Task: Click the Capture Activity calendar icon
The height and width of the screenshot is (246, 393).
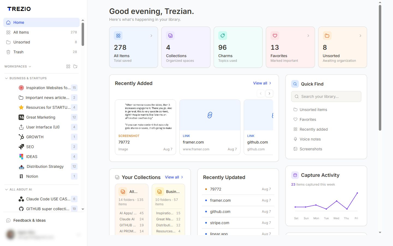Action: pos(295,175)
